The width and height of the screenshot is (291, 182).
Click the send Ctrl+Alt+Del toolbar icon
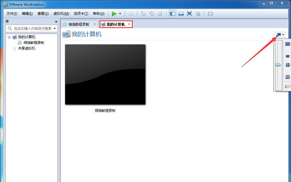(131, 14)
